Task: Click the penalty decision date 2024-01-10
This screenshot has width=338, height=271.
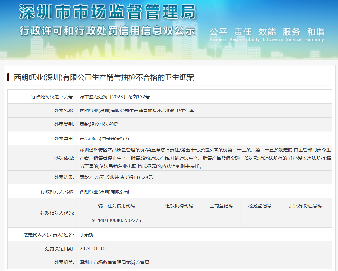Action: pos(93,249)
